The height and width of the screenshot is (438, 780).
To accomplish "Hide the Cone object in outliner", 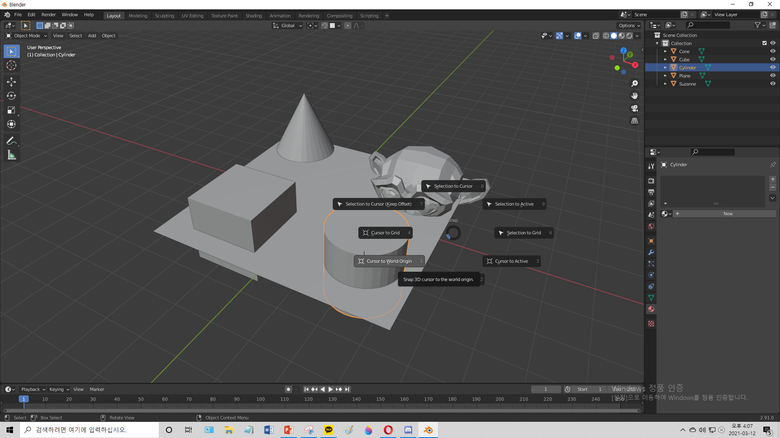I will point(773,52).
